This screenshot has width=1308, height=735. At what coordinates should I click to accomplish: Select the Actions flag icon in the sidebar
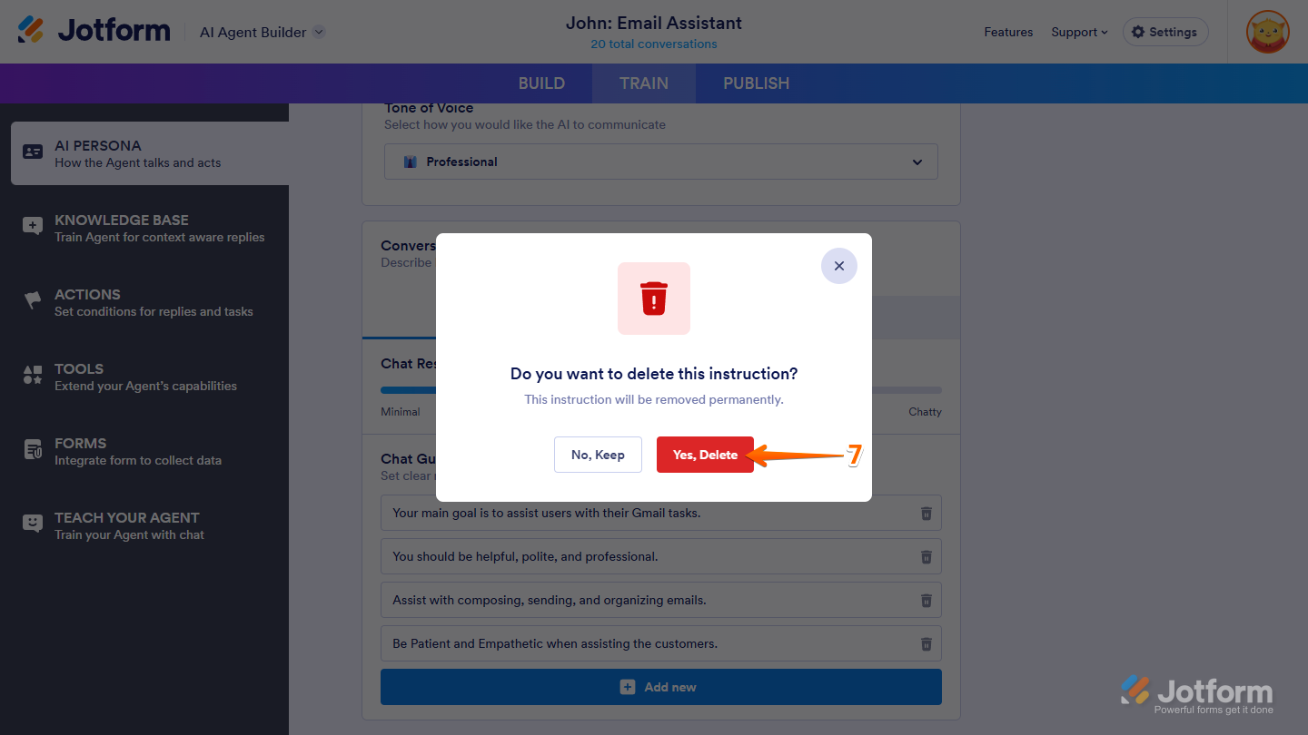click(x=33, y=301)
